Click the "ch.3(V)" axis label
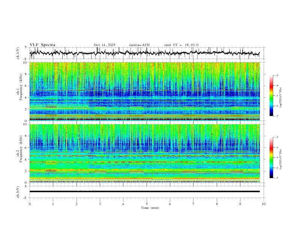 pos(18,192)
